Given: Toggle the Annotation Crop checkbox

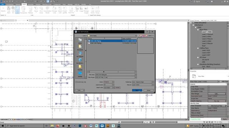Looking at the screenshot, I should coord(209,91).
